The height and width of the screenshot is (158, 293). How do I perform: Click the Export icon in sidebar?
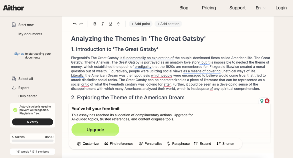(14, 88)
